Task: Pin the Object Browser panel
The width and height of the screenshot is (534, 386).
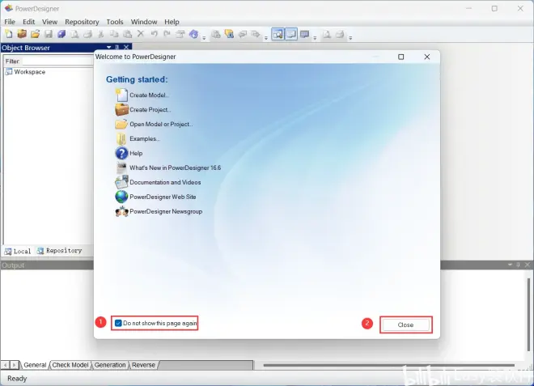Action: pos(117,48)
